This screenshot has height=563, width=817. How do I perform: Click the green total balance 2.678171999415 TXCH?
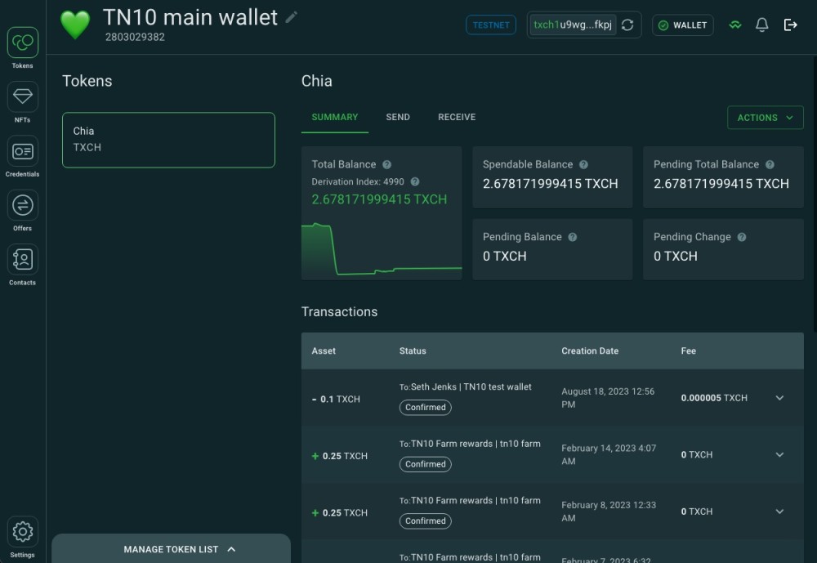379,199
